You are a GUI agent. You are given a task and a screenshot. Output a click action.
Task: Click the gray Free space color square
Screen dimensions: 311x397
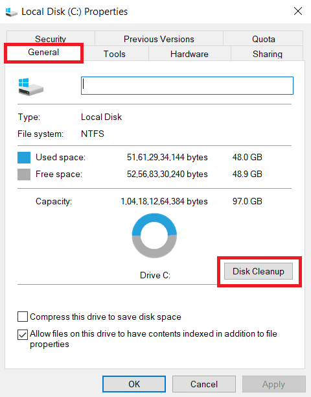point(24,174)
